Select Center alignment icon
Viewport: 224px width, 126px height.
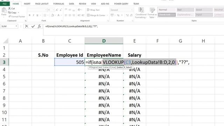tap(70, 15)
